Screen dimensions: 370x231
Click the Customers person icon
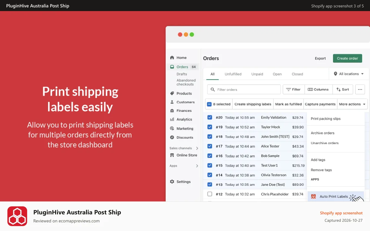[172, 102]
